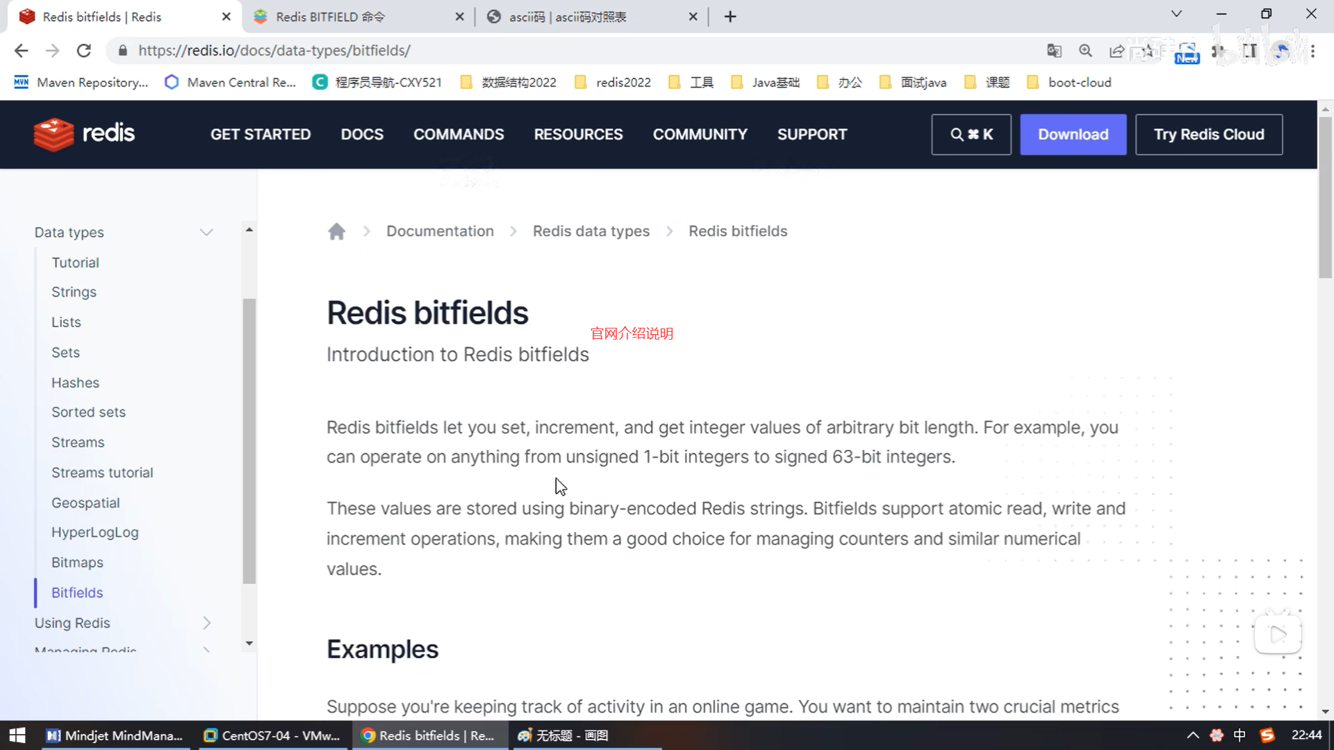Open the Bitmaps sidebar link
The image size is (1334, 750).
77,562
